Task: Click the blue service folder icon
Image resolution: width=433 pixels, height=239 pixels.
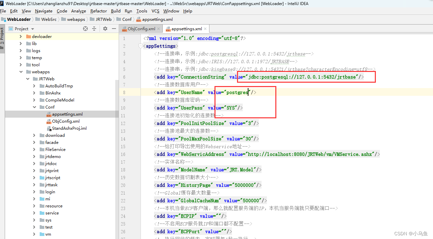Action: point(42,213)
